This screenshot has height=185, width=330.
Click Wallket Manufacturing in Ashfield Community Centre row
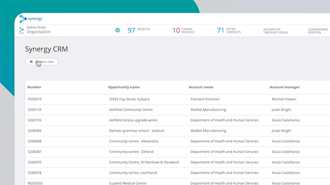coord(208,110)
